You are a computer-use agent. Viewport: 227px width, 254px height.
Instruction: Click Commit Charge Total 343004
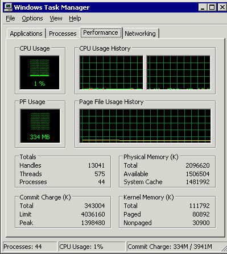(x=94, y=206)
